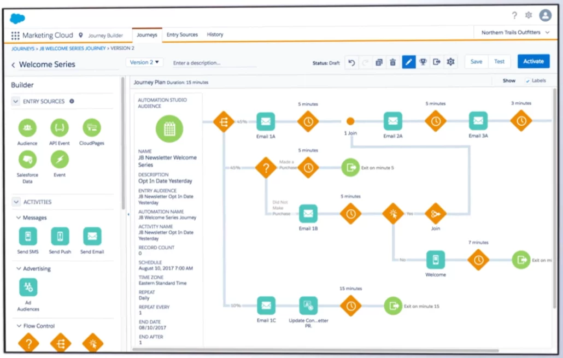
Task: Collapse the Flow Control group
Action: (x=19, y=326)
